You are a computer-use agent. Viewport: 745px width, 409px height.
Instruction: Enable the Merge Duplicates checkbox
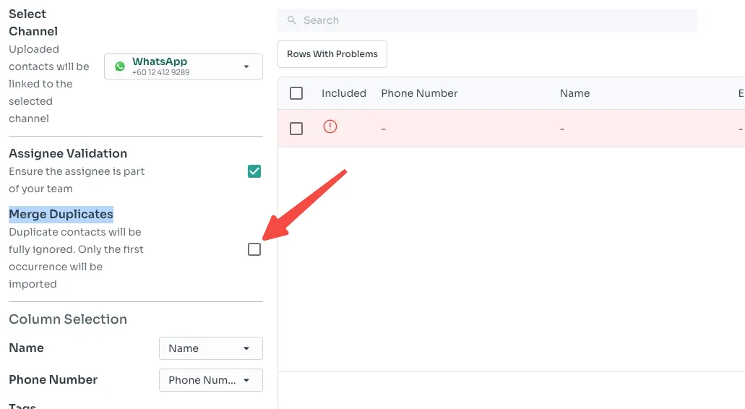tap(254, 249)
